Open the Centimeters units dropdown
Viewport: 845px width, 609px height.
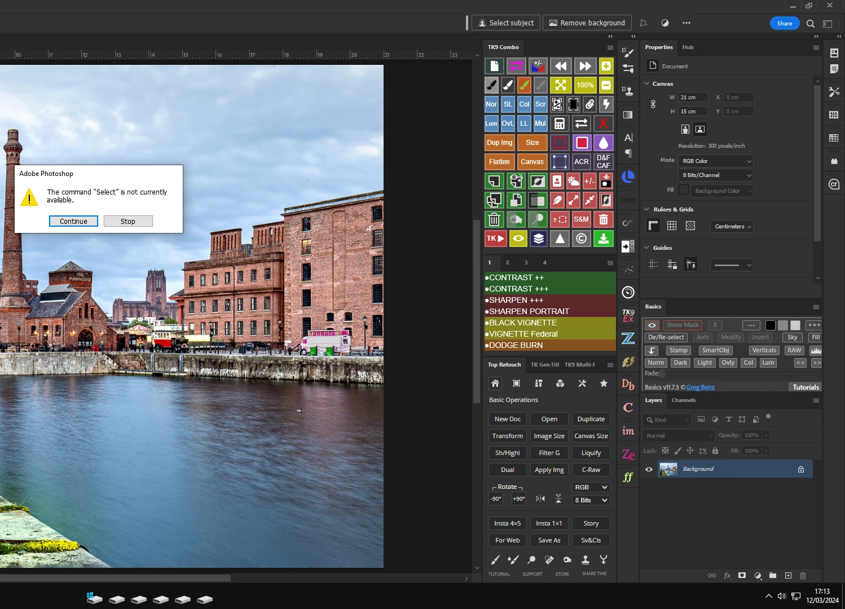pyautogui.click(x=732, y=227)
